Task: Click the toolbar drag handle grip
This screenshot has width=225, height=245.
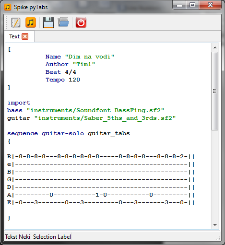Action: 6,23
